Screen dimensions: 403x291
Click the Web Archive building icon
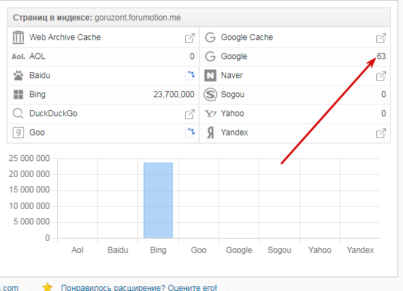click(x=18, y=37)
